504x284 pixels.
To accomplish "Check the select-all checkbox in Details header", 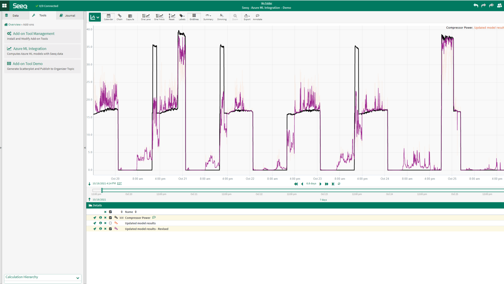I will click(x=110, y=212).
